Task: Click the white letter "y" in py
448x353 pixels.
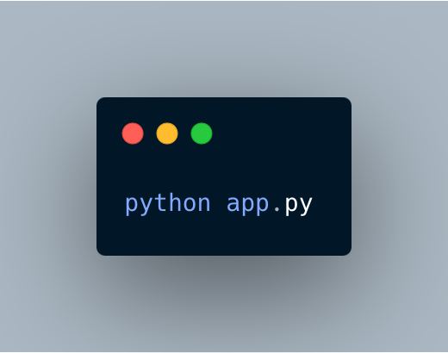Action: coord(306,206)
